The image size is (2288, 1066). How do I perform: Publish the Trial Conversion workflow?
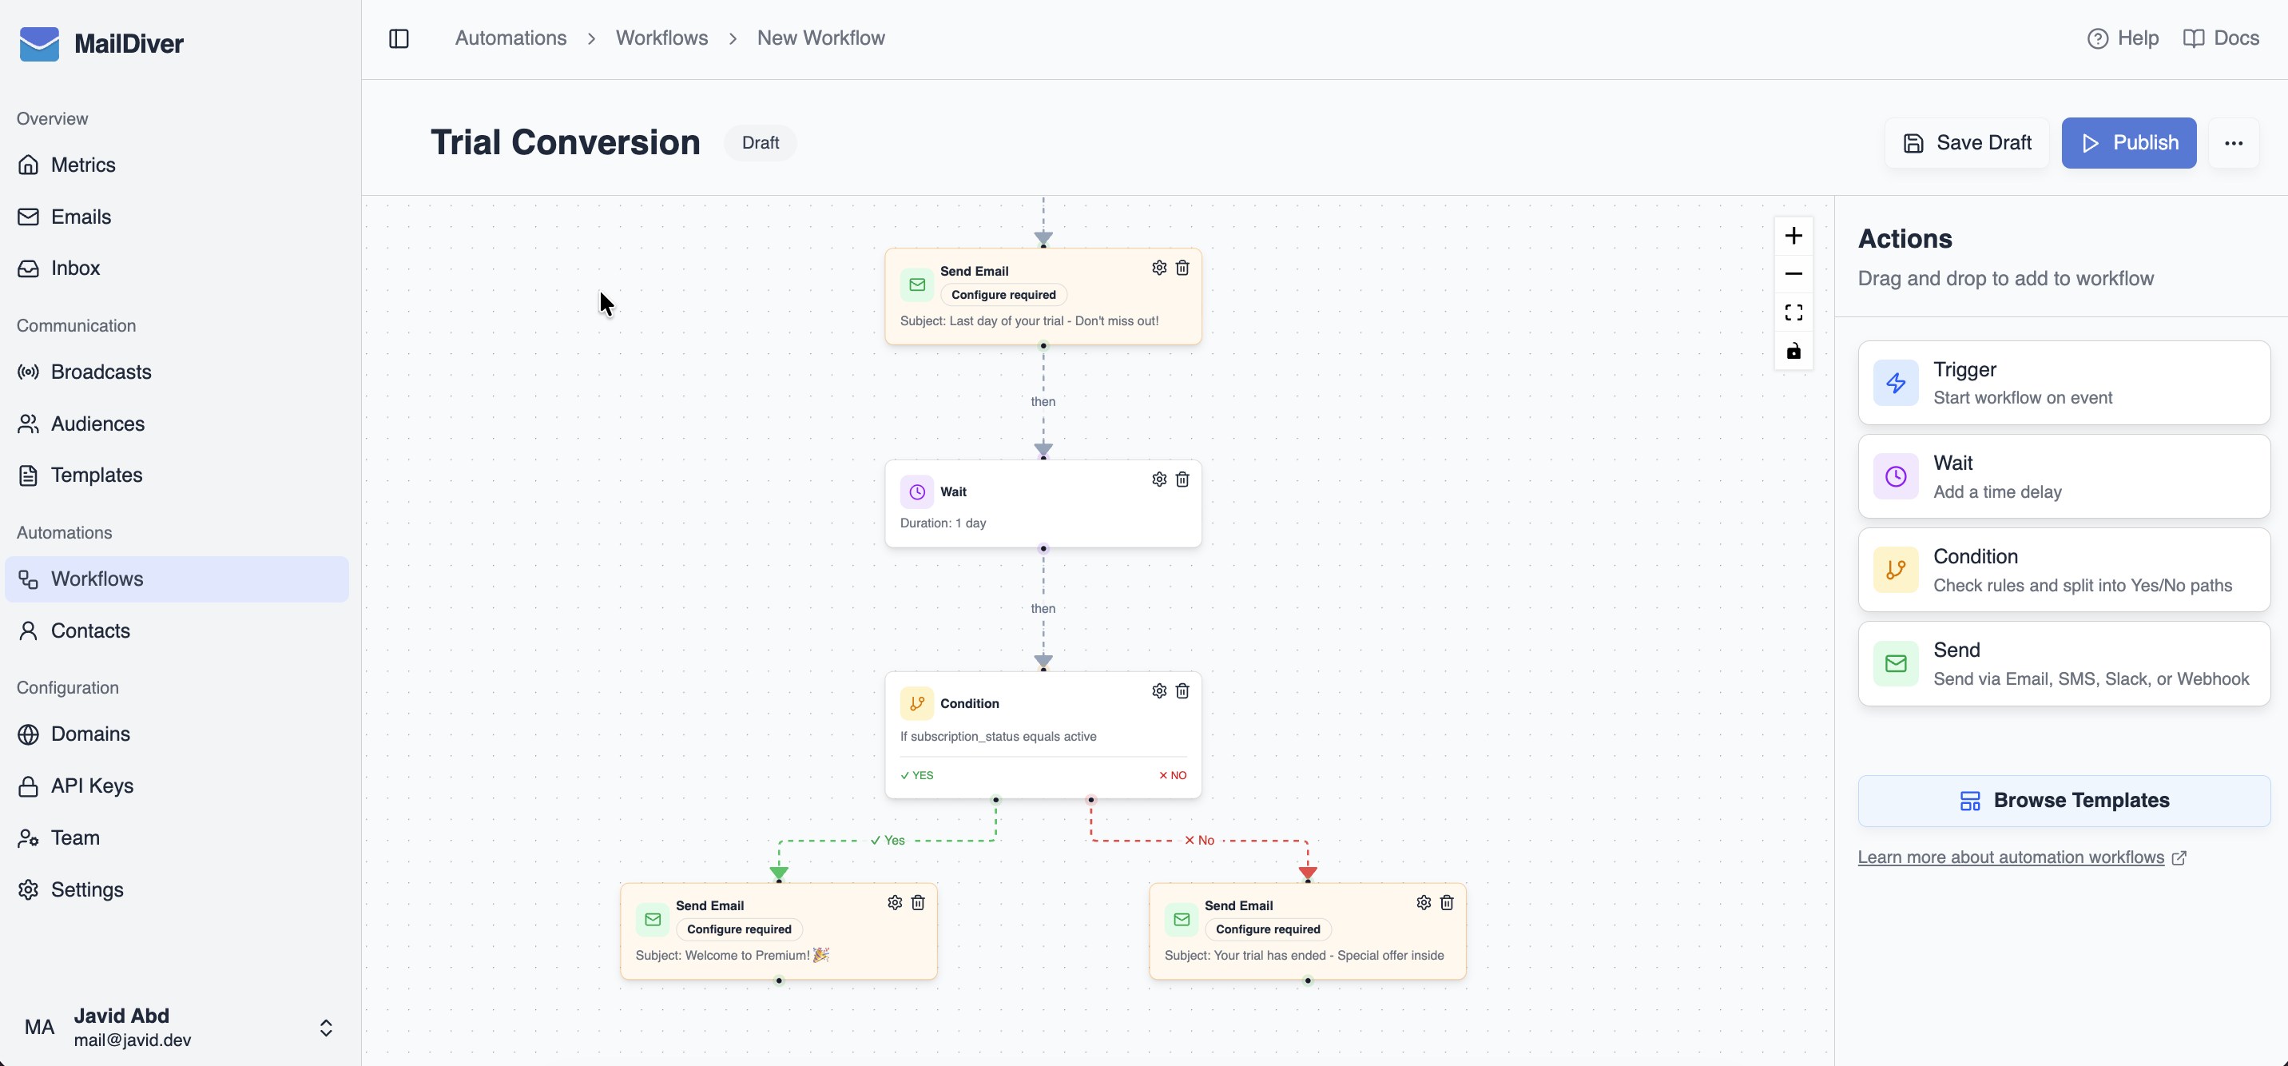[x=2128, y=143]
